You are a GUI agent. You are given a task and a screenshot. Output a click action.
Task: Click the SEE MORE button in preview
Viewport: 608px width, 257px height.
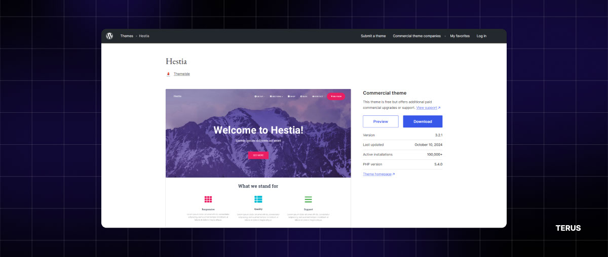258,155
